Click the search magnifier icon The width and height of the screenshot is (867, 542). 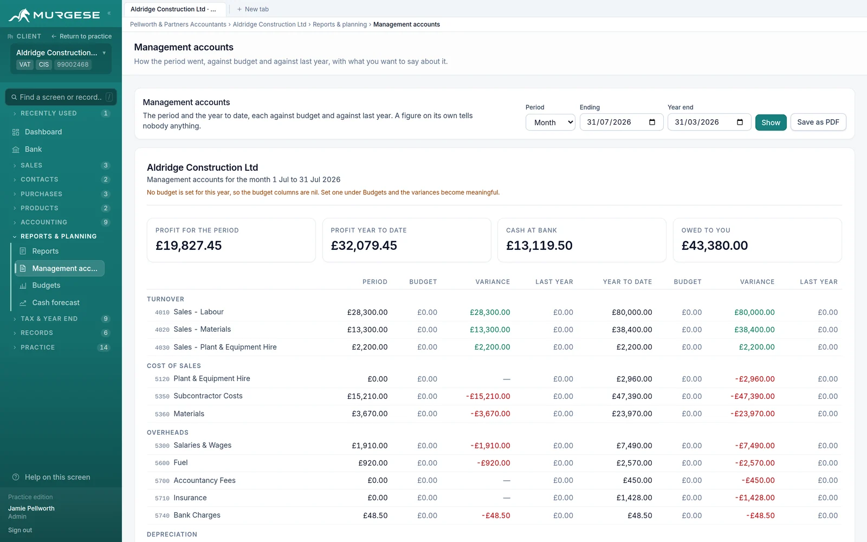[x=14, y=98]
